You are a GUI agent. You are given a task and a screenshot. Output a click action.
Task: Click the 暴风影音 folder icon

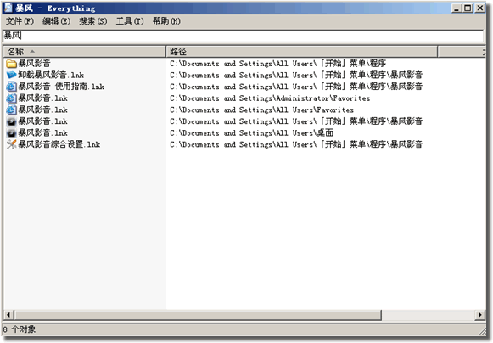point(11,64)
